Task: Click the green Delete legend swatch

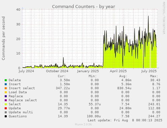Action: [6, 80]
